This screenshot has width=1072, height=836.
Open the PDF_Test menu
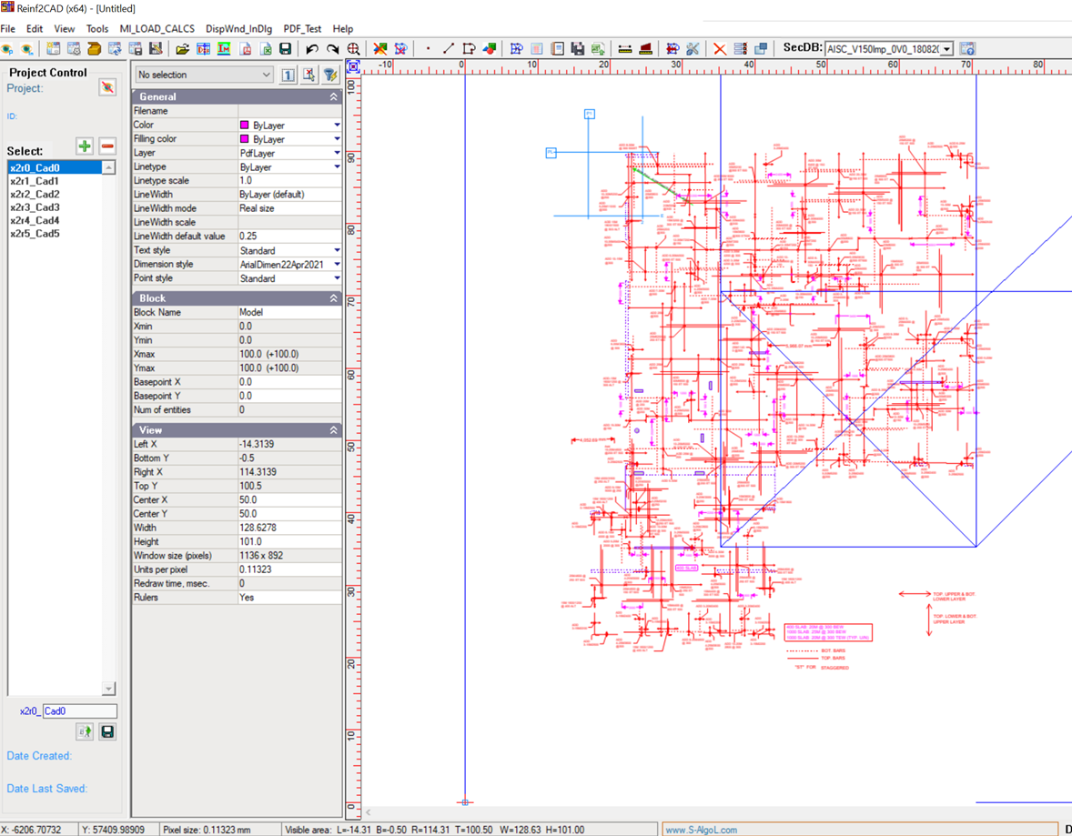point(302,28)
